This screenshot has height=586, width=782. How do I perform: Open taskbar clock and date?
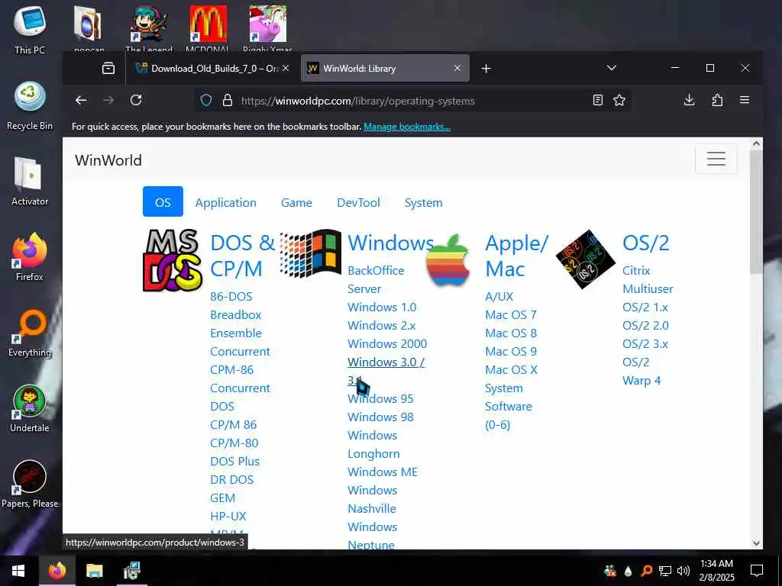tap(716, 571)
